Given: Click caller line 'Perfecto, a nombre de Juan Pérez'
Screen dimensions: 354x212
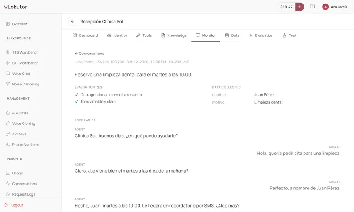Looking at the screenshot, I should pos(305,188).
